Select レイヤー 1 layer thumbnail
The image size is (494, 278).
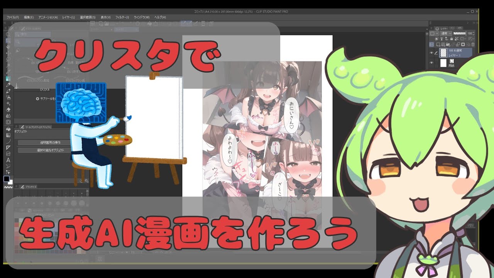click(443, 53)
